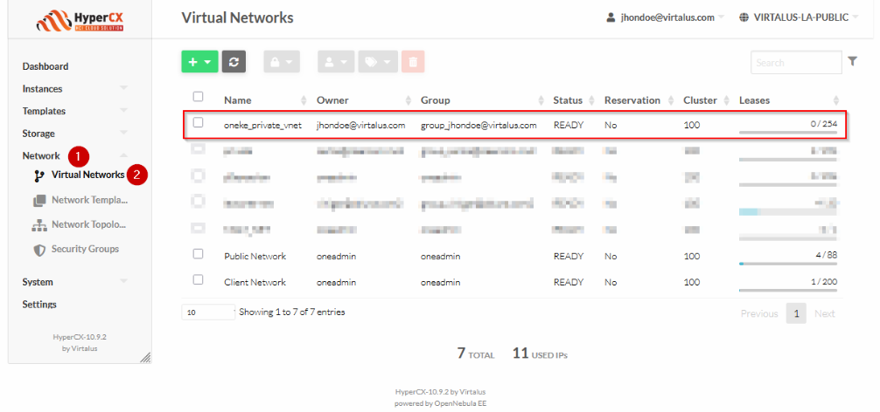Click the filter funnel icon
Image resolution: width=880 pixels, height=412 pixels.
[x=853, y=62]
